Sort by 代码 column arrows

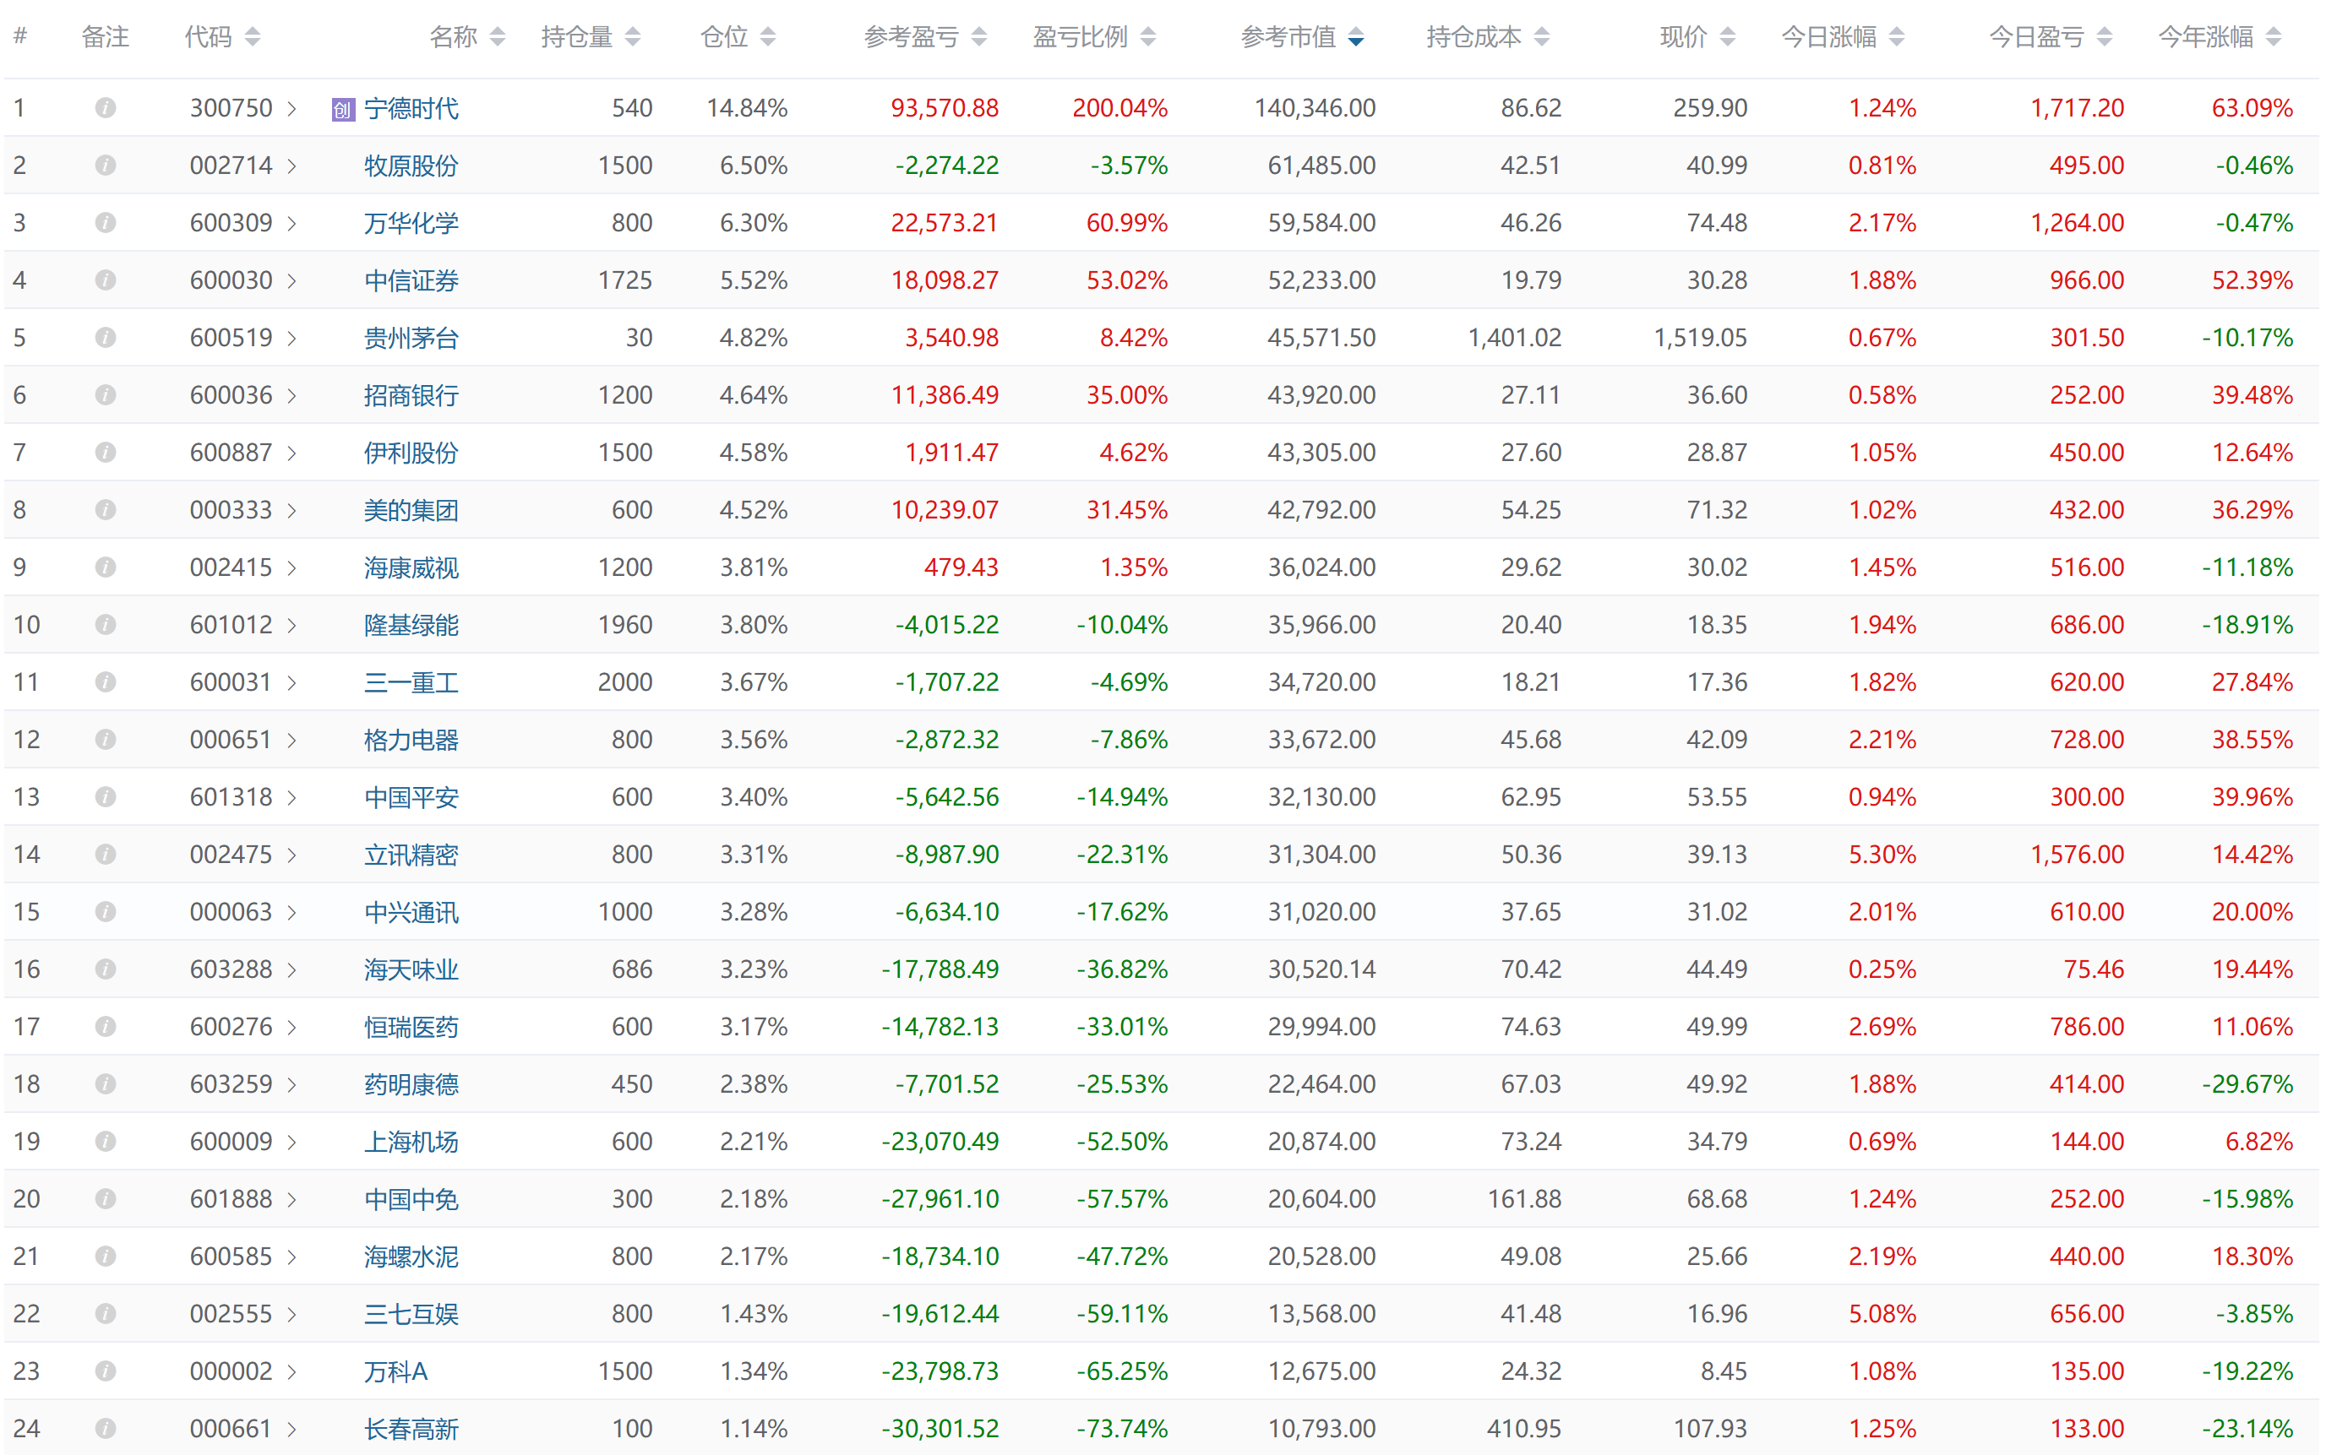coord(253,37)
